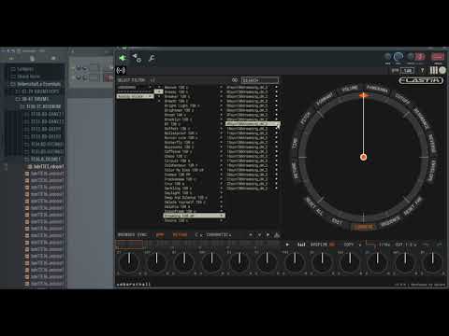Image resolution: width=449 pixels, height=336 pixels.
Task: Open plugin options gear icon
Action: tap(137, 58)
